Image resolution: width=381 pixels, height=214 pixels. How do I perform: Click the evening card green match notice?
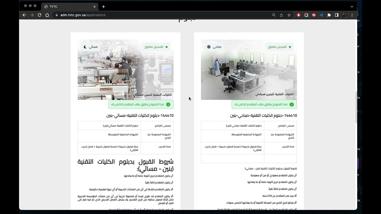[x=141, y=104]
